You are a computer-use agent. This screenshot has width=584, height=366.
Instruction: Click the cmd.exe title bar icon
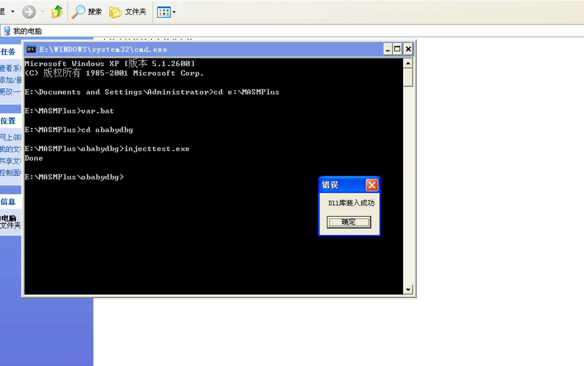coord(31,49)
